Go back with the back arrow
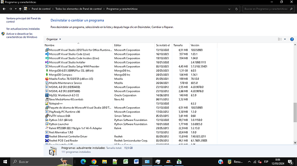Screen dimensions: 297x166 [4, 9]
